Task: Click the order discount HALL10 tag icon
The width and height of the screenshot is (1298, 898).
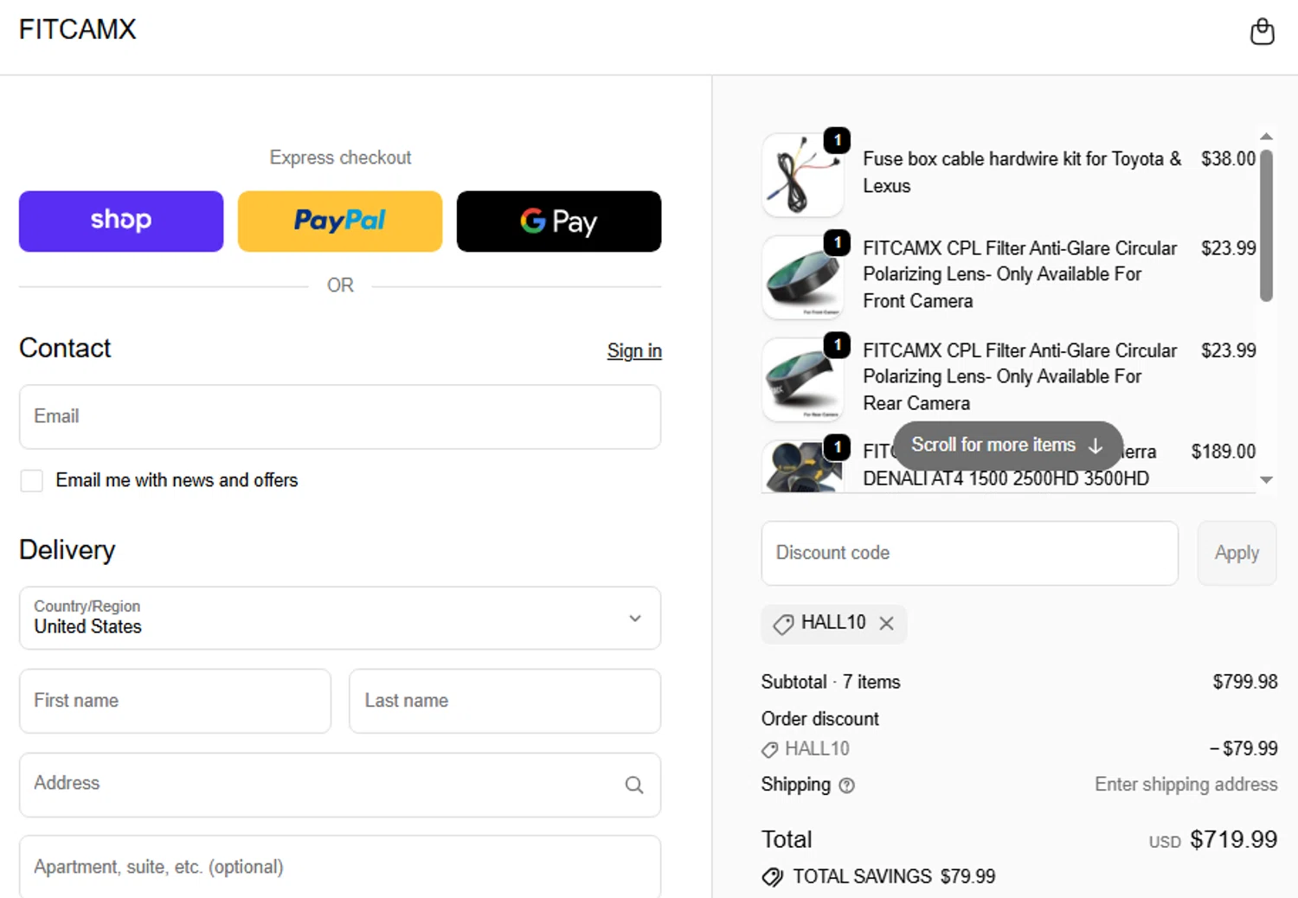Action: tap(769, 749)
